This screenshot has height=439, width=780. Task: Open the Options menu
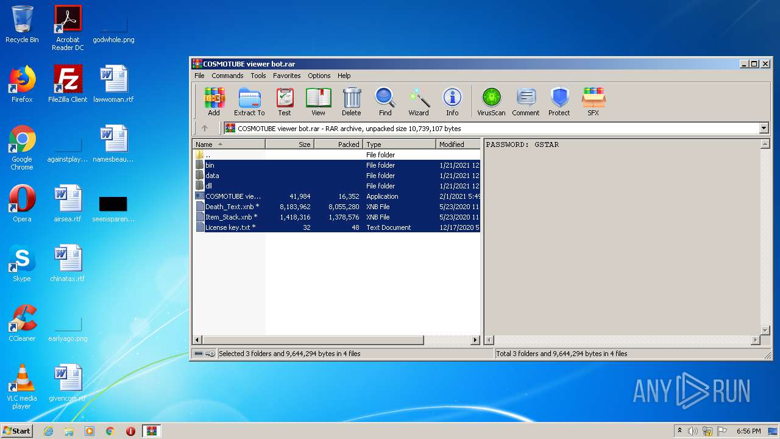click(x=319, y=76)
